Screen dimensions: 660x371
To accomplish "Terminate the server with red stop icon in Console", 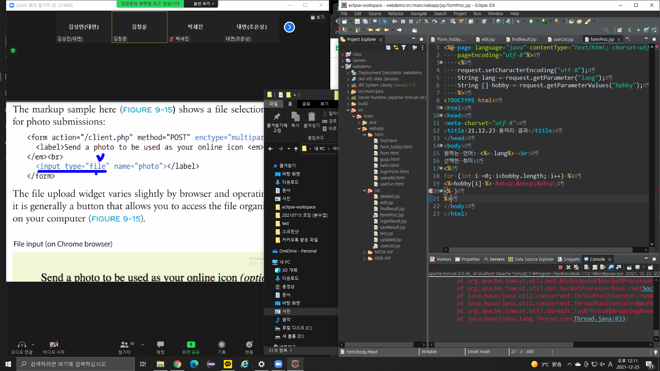I will click(x=560, y=267).
